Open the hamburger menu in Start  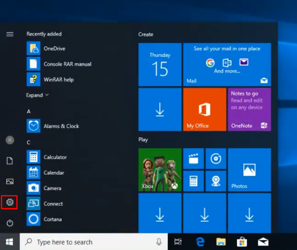click(x=10, y=34)
